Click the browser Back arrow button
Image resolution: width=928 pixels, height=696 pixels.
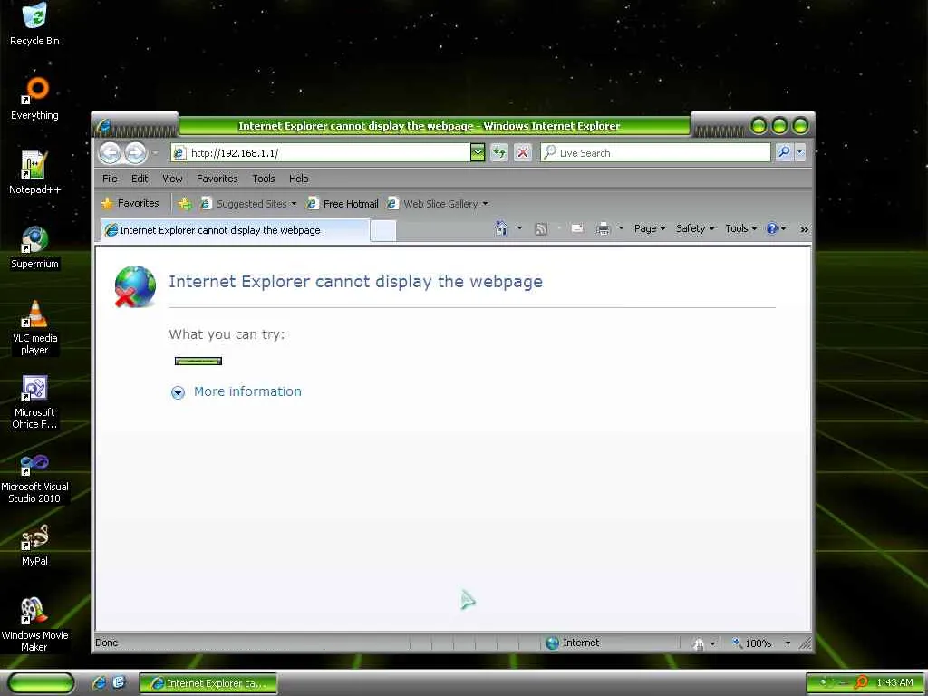(110, 152)
